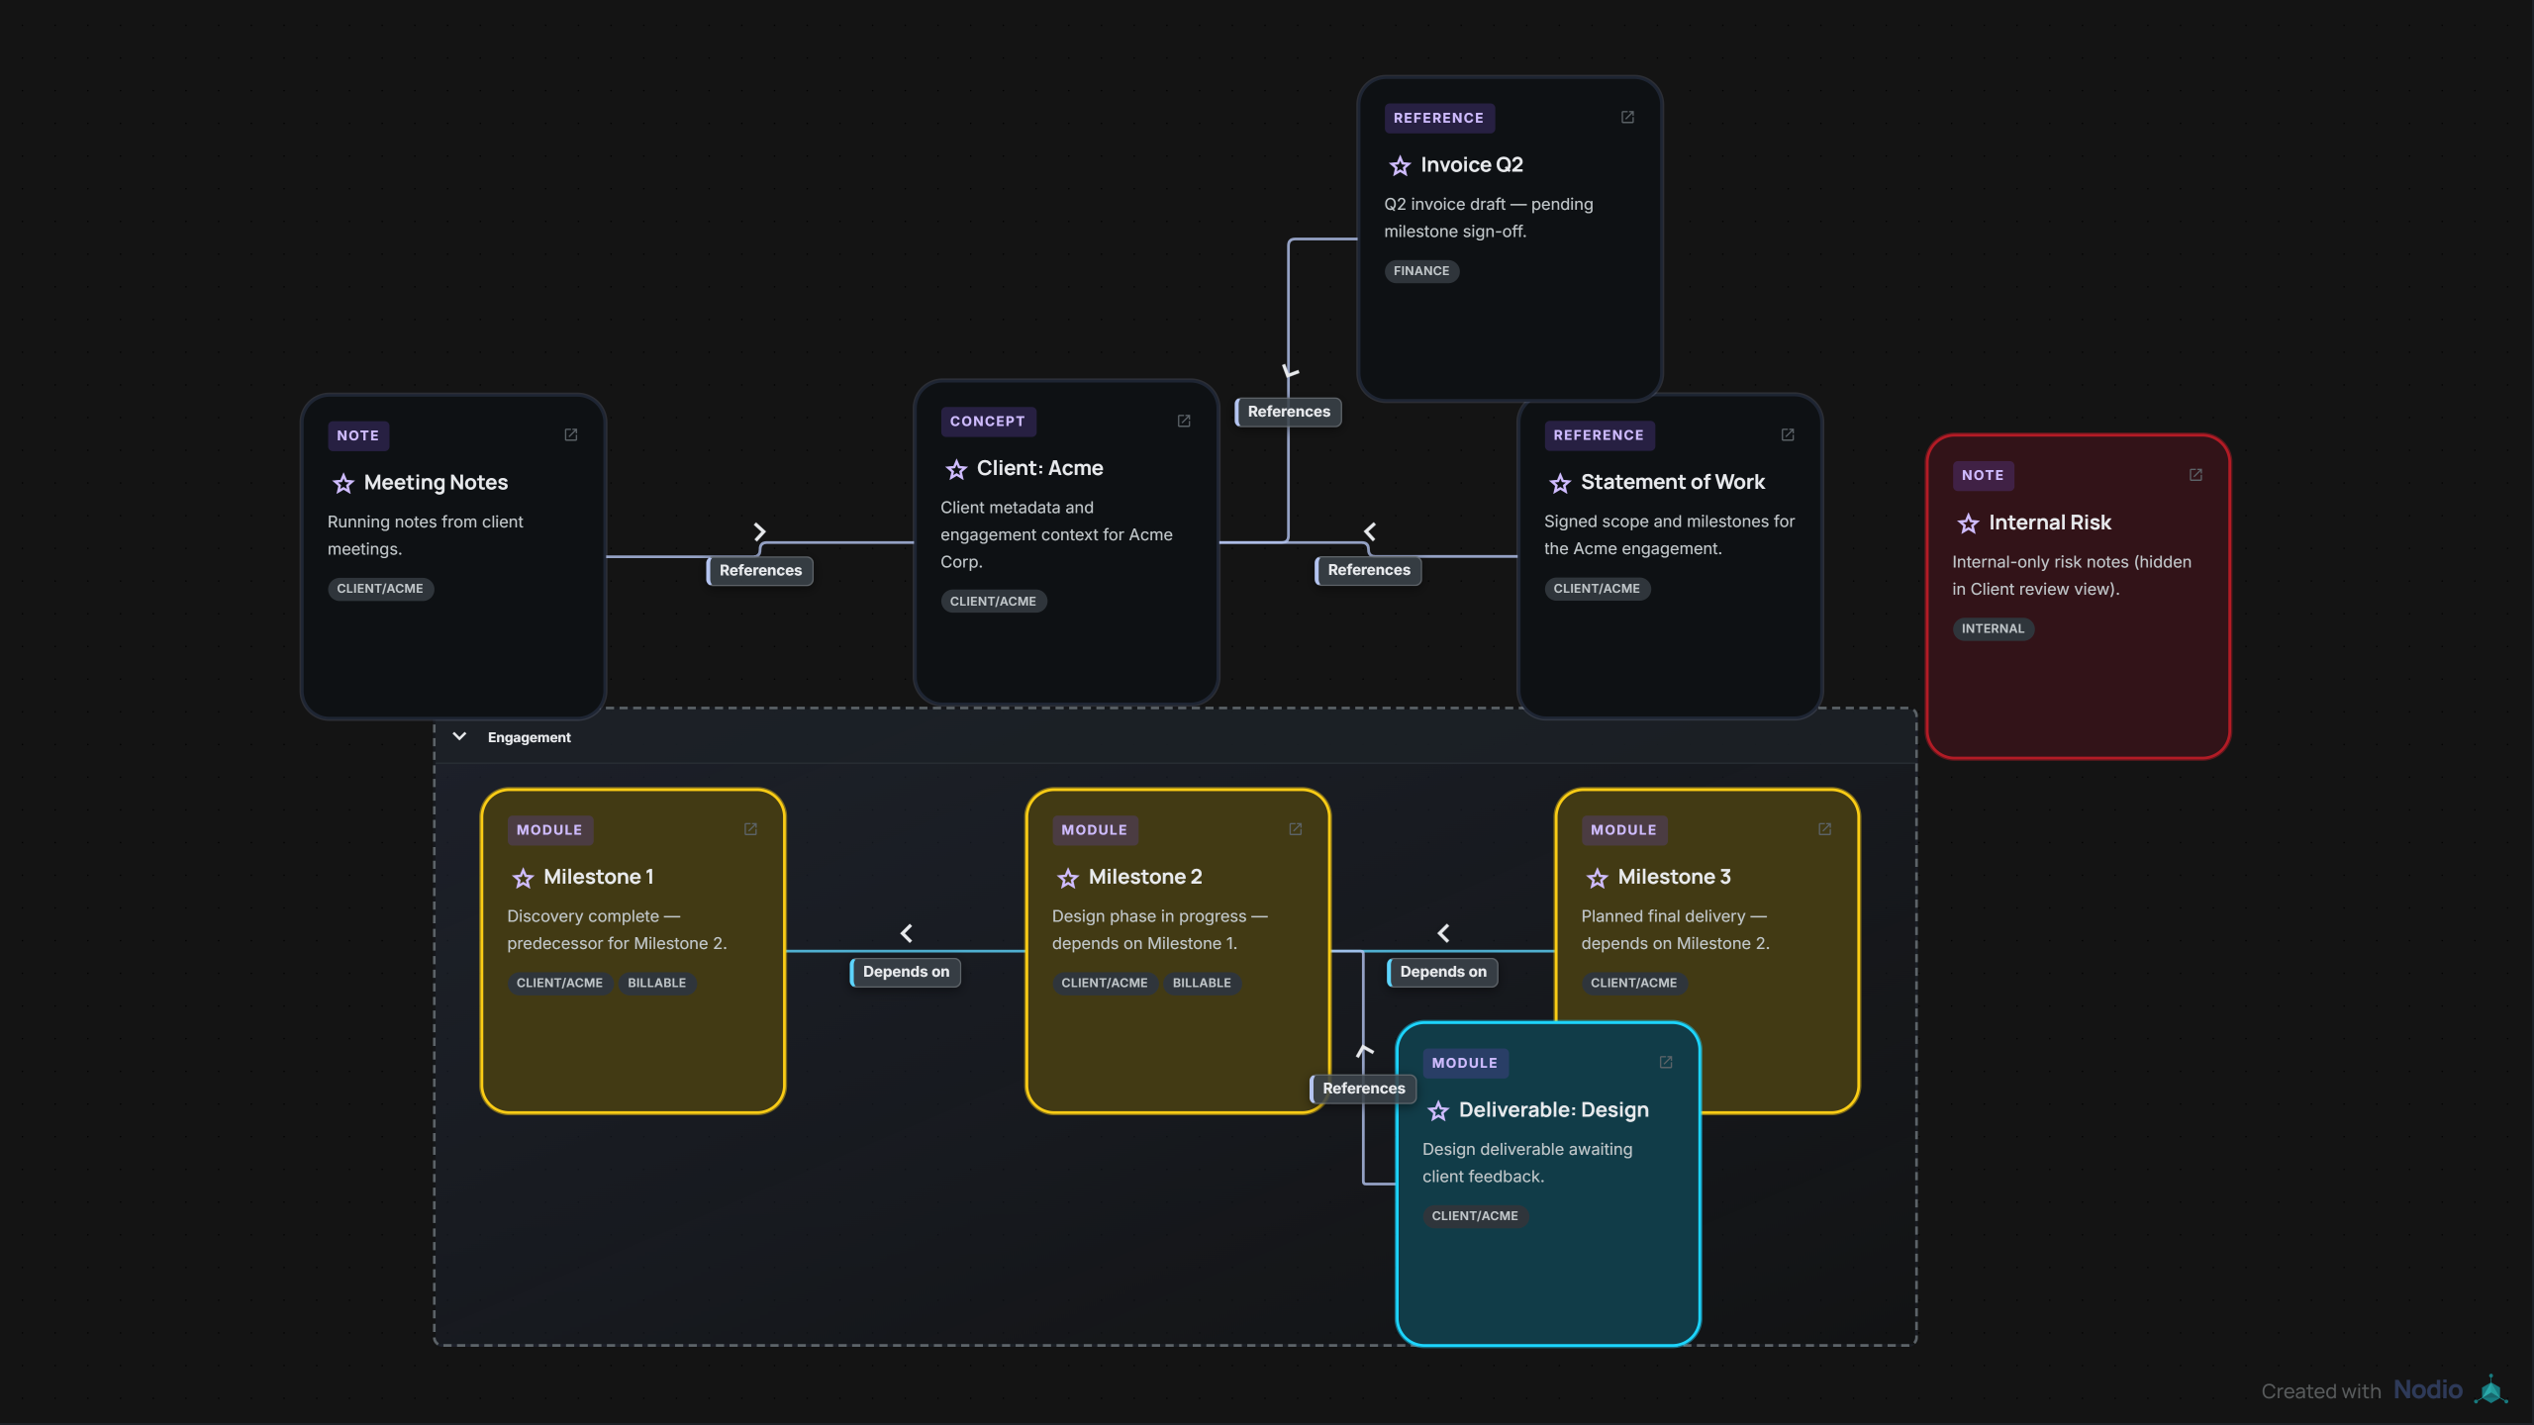This screenshot has height=1425, width=2534.
Task: Select the Invoice Q2 title
Action: 1472,165
